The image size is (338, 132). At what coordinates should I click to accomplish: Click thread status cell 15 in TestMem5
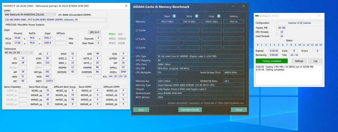[320, 45]
